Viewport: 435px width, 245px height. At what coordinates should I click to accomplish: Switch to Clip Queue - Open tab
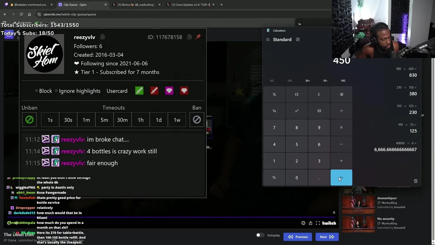click(x=82, y=5)
